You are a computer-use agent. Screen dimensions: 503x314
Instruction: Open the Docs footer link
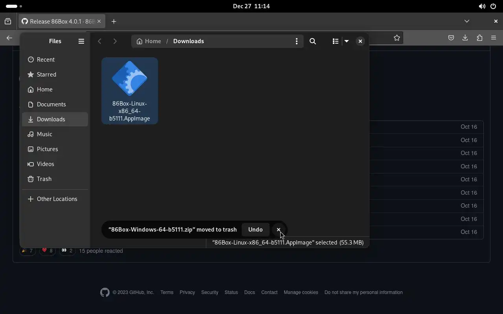[x=250, y=292]
